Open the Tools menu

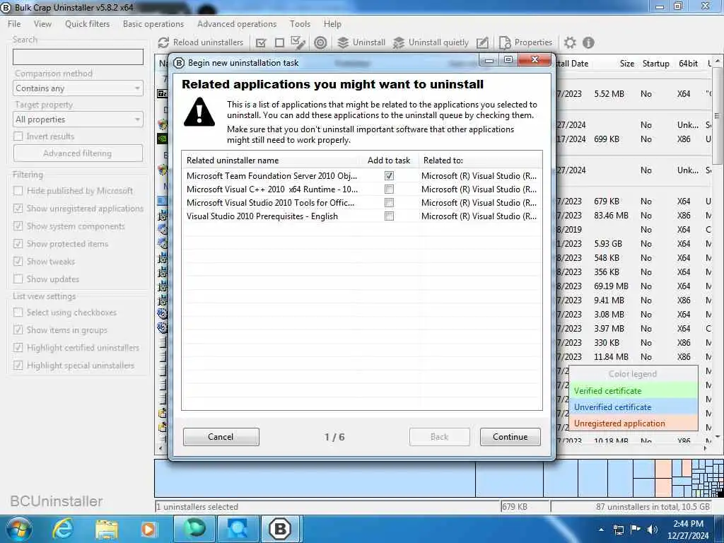[300, 24]
